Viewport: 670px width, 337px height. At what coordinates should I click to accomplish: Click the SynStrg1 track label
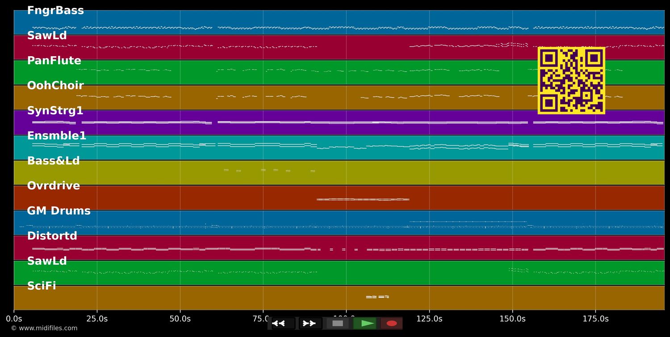point(55,111)
